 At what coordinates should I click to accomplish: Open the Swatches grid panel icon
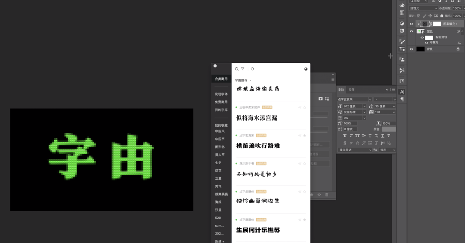click(402, 13)
